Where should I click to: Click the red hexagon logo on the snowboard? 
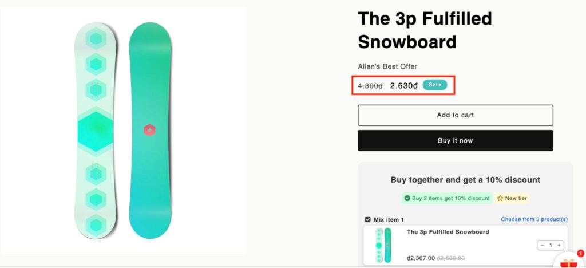point(149,130)
